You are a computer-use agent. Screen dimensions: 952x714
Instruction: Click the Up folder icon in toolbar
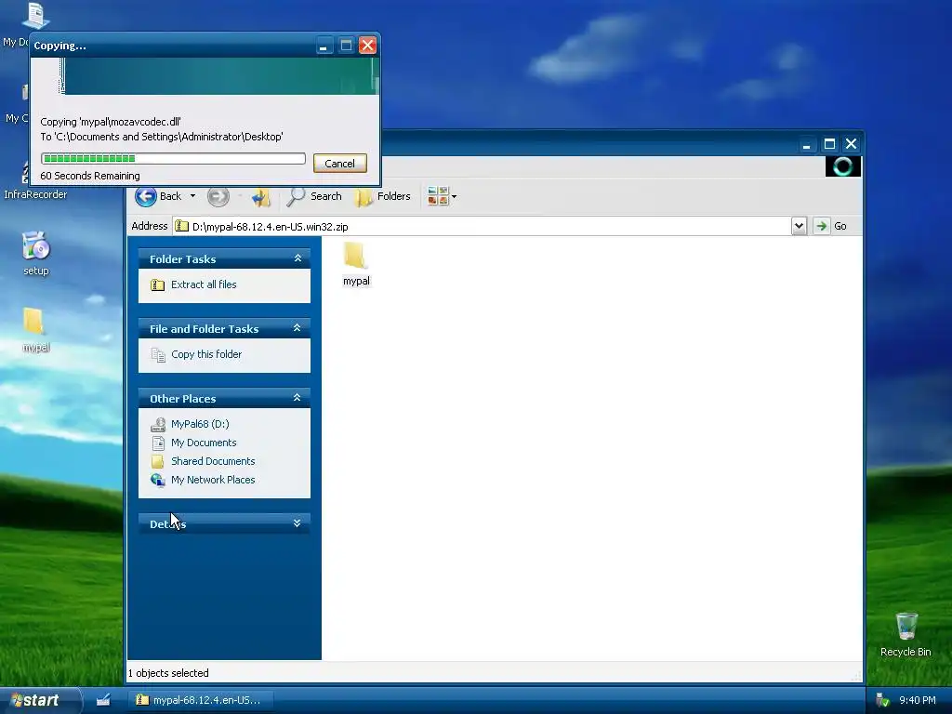[x=261, y=197]
